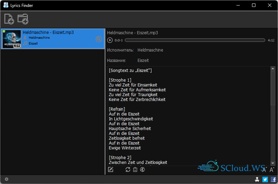This screenshot has height=184, width=278.
Task: Open settings with the gear icon
Action: point(6,179)
